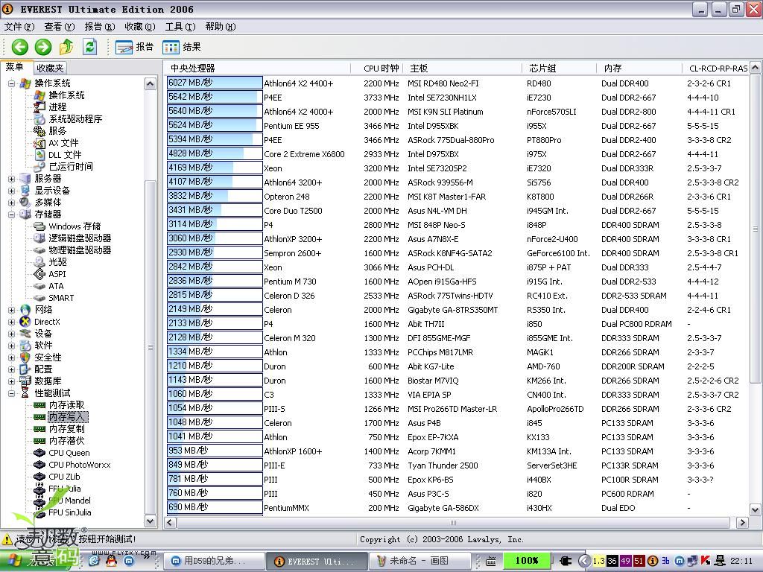Image resolution: width=763 pixels, height=572 pixels.
Task: Click the 已运行时间 uptime icon
Action: [39, 166]
